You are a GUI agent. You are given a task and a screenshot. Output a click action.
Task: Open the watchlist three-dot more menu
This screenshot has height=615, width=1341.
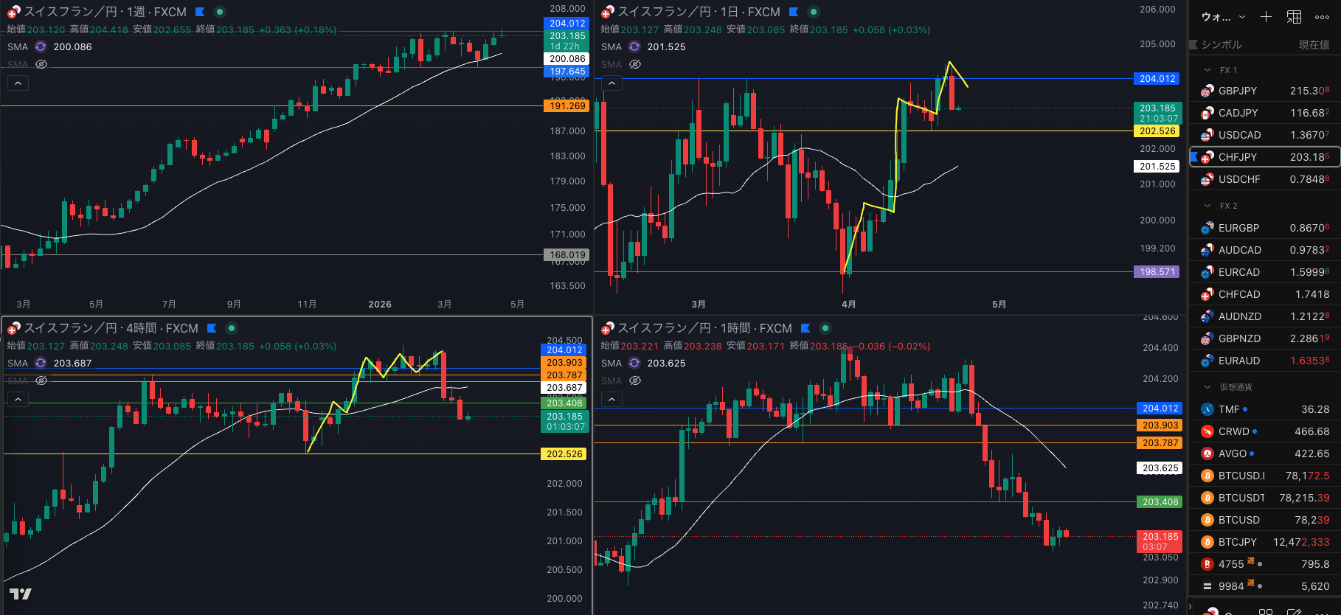[x=1322, y=17]
